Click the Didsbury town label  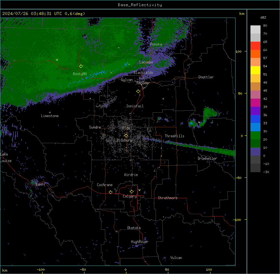(124, 140)
